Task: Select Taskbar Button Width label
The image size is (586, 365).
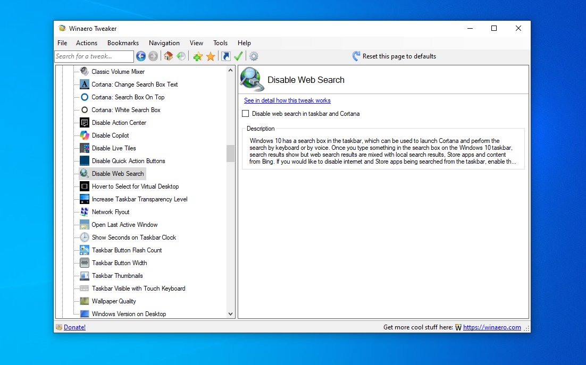Action: [120, 263]
